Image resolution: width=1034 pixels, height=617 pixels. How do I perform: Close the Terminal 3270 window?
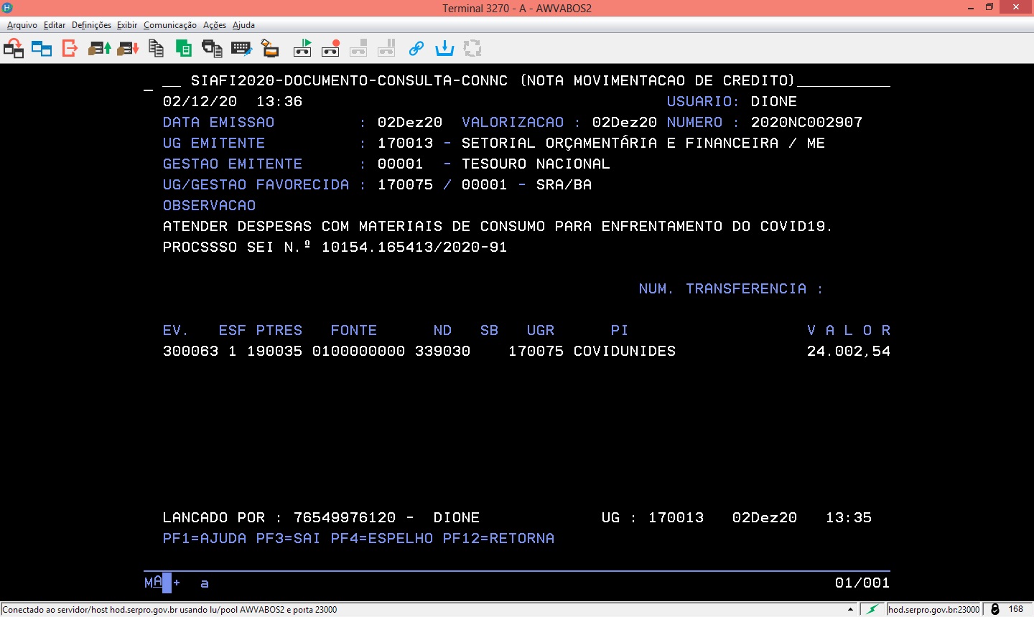(x=1017, y=7)
